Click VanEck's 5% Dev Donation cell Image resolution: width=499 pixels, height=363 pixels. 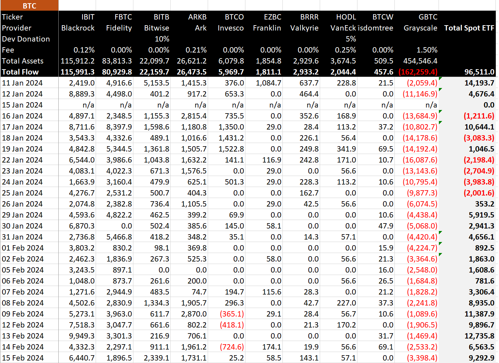(350, 39)
